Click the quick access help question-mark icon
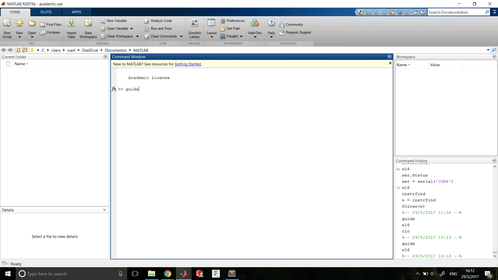The height and width of the screenshot is (280, 498). 423,12
